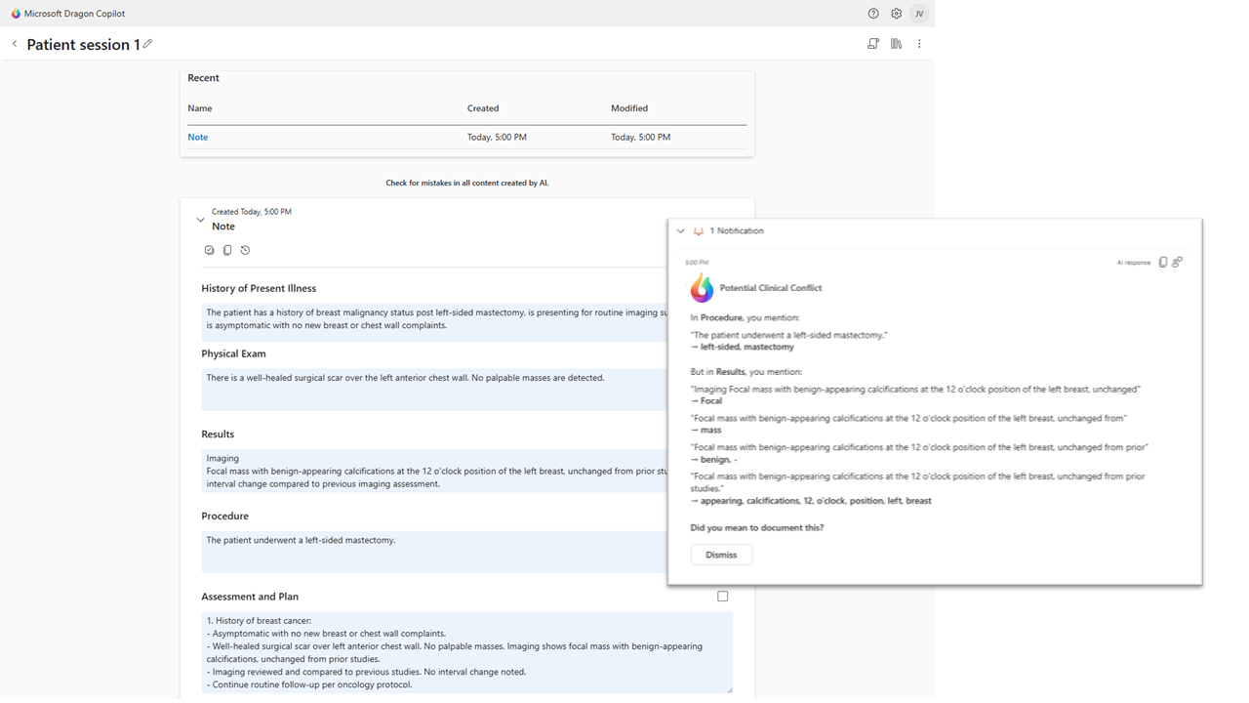Sort by the Modified column header
This screenshot has height=703, width=1249.
pos(629,108)
